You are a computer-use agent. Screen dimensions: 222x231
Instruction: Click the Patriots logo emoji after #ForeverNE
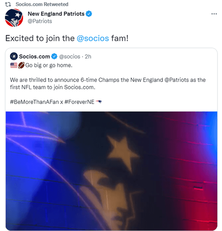pyautogui.click(x=99, y=102)
